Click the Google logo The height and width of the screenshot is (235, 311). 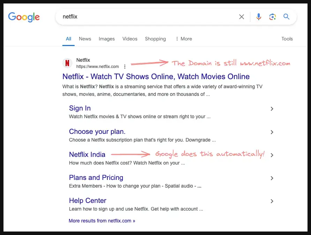click(x=24, y=17)
